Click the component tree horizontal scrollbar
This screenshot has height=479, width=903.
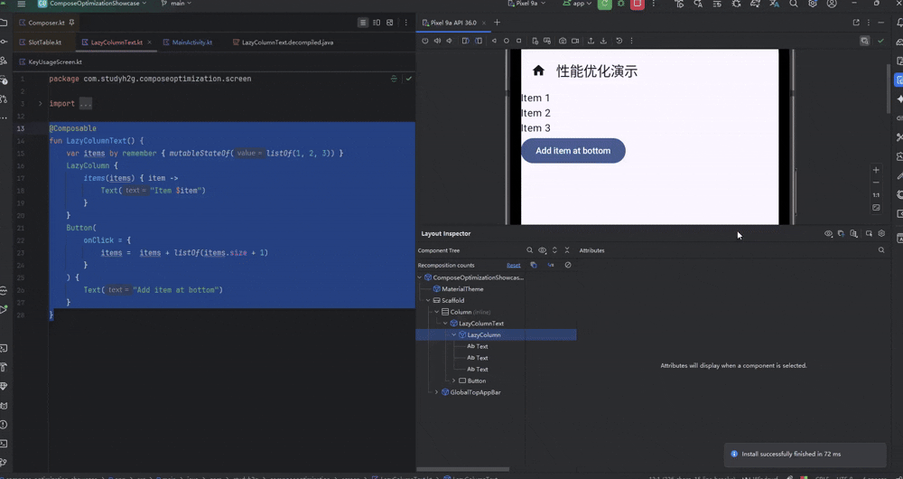click(463, 469)
